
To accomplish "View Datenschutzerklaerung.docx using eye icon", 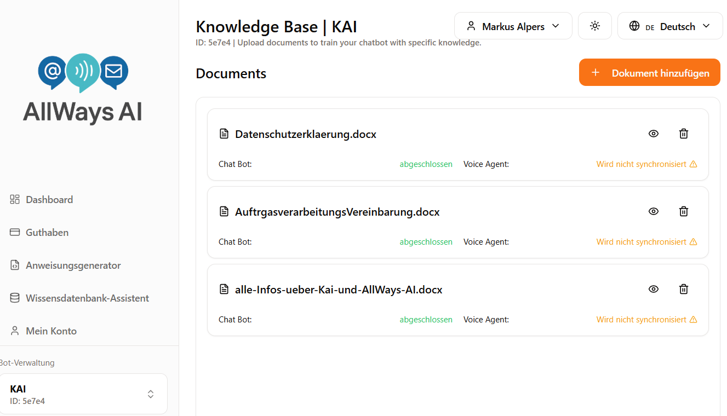I will [x=653, y=134].
